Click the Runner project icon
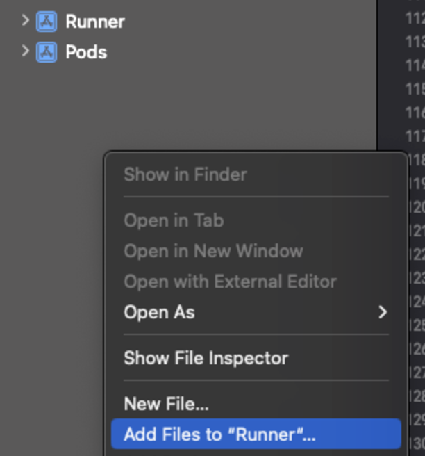 [x=47, y=22]
